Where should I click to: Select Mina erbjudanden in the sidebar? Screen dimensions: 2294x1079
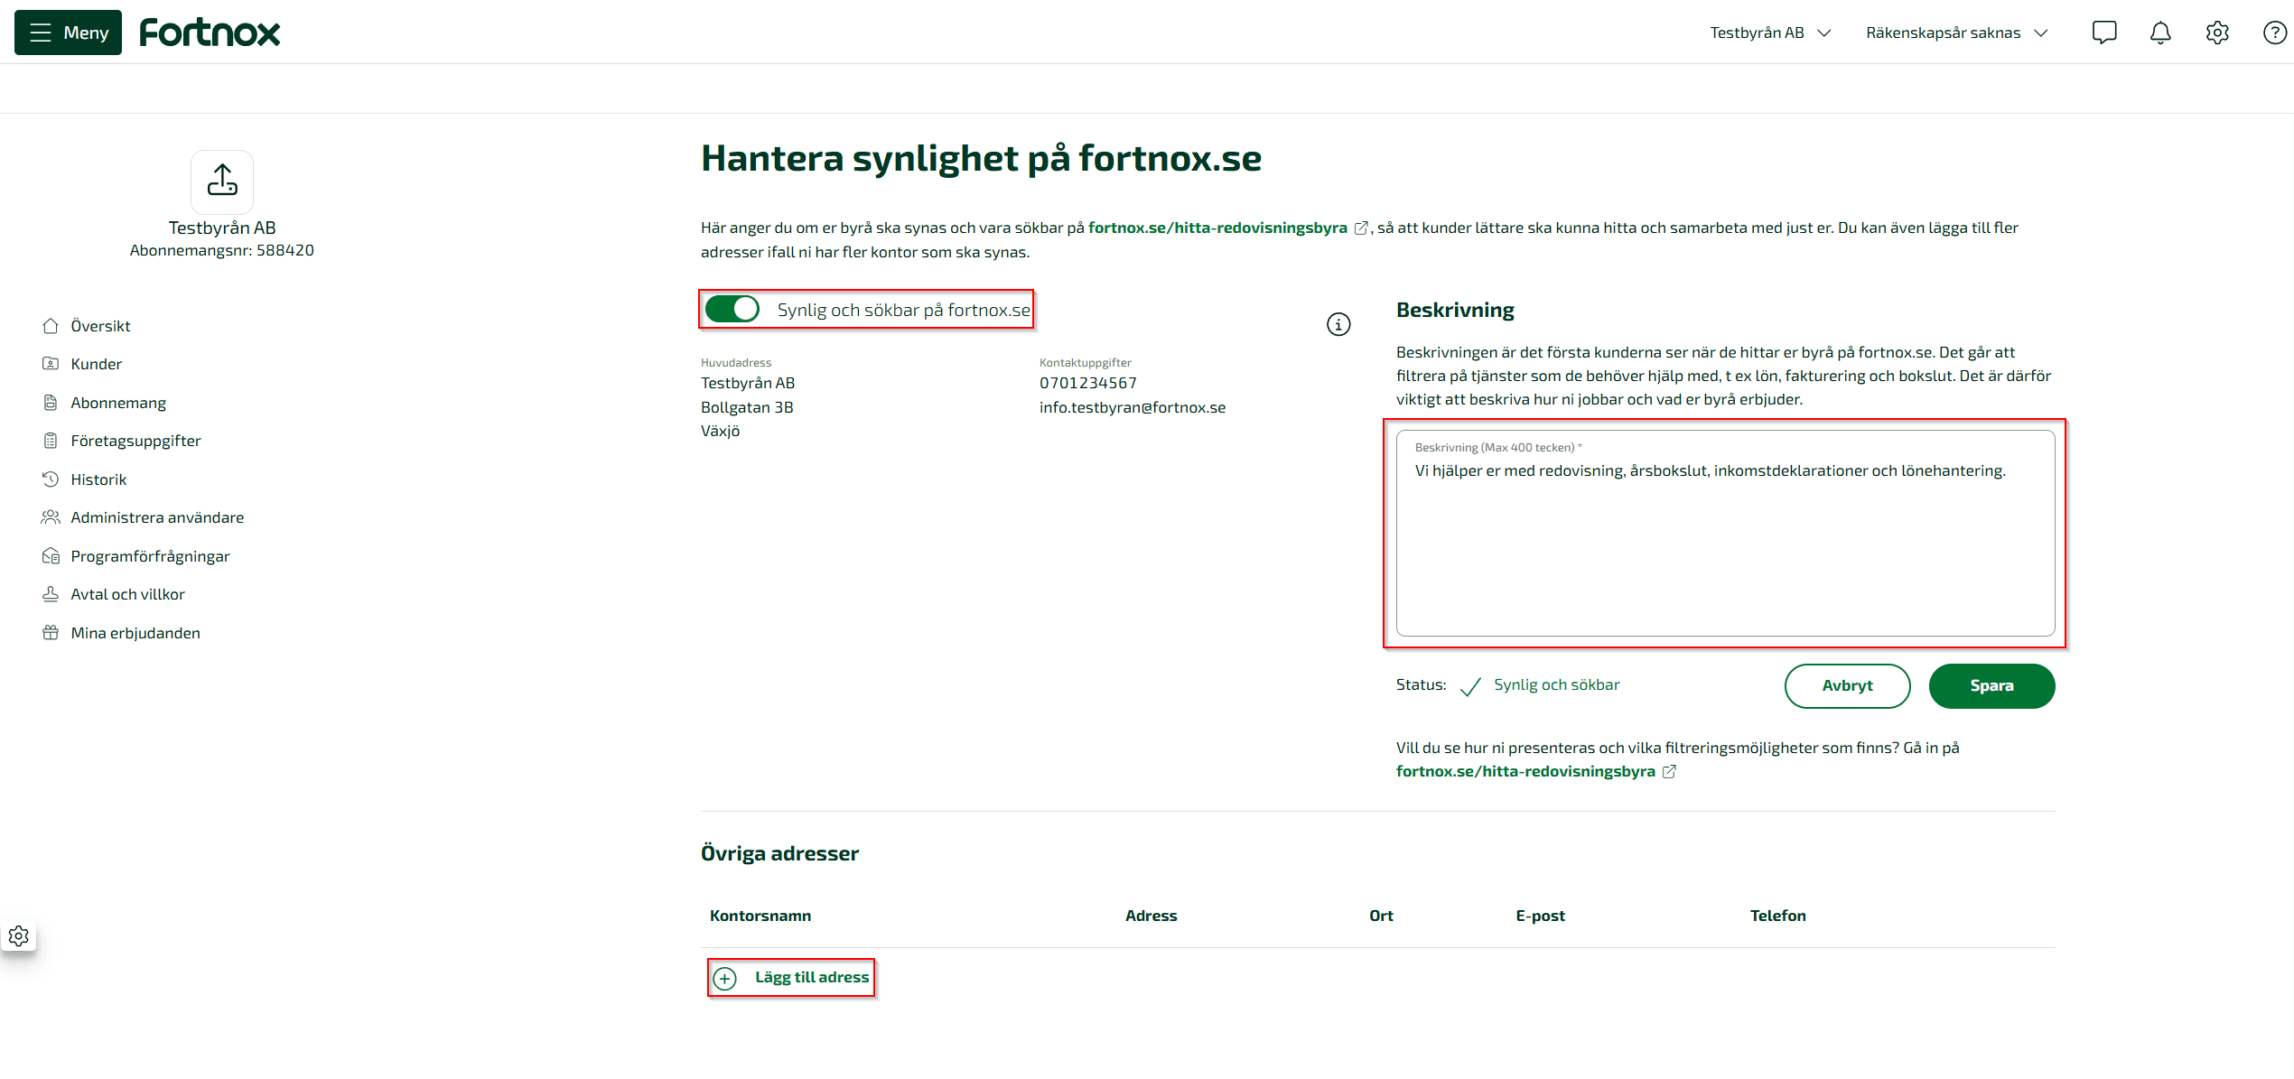coord(135,632)
